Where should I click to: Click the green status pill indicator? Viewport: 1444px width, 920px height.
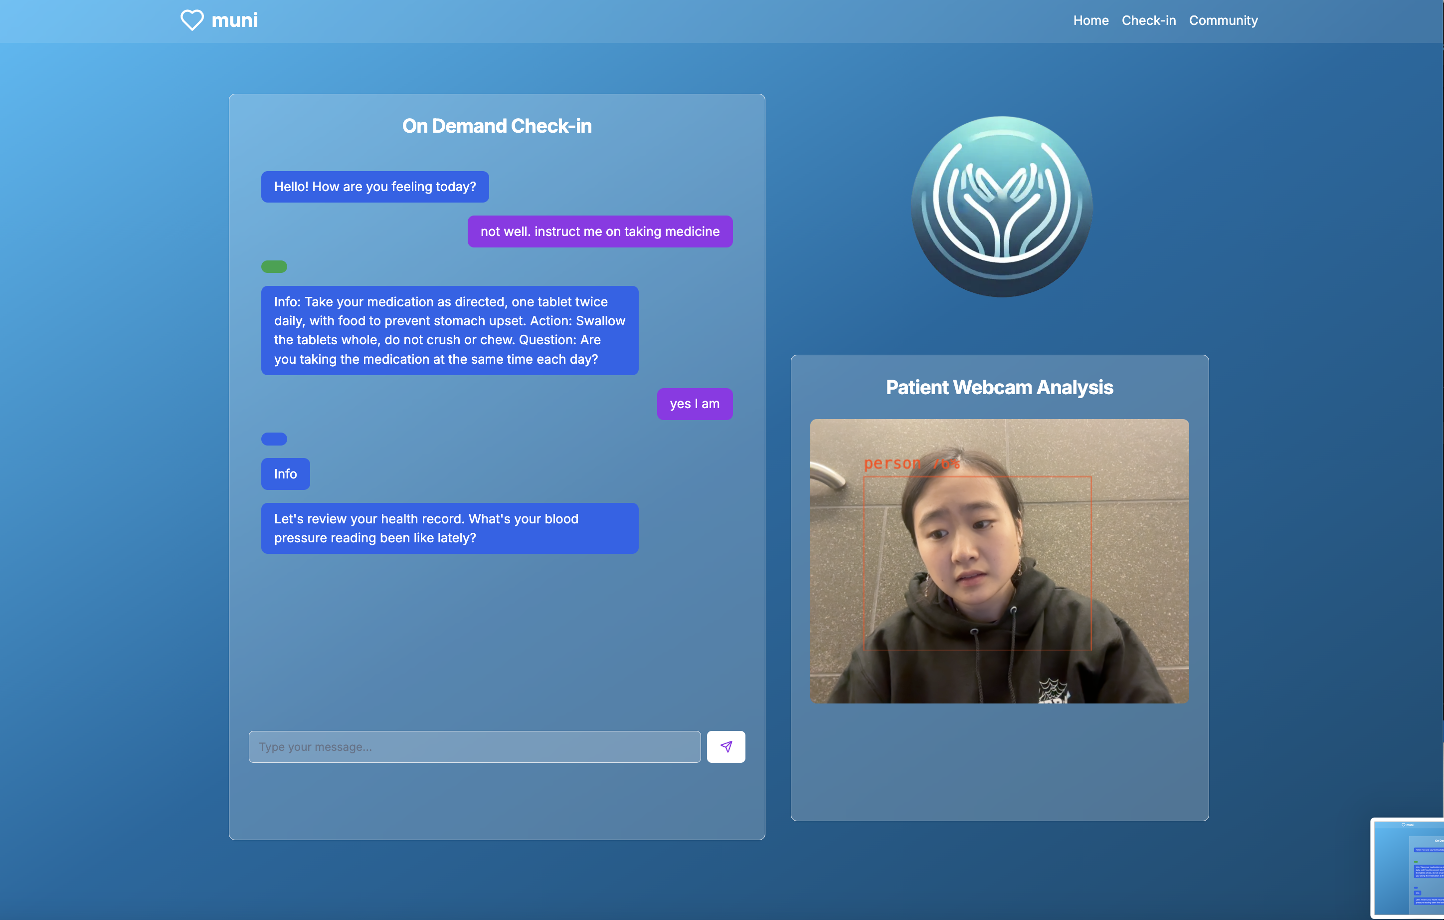coord(274,266)
